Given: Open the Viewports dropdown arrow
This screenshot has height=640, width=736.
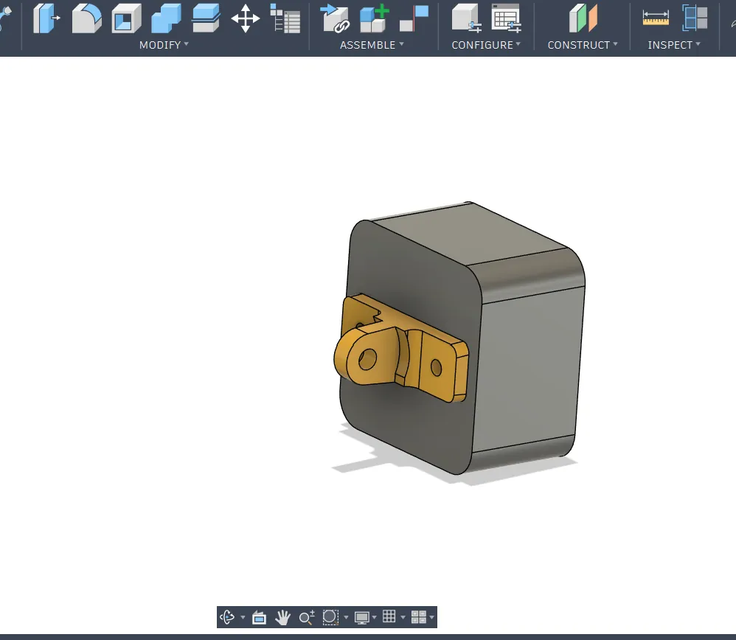Looking at the screenshot, I should coord(432,617).
